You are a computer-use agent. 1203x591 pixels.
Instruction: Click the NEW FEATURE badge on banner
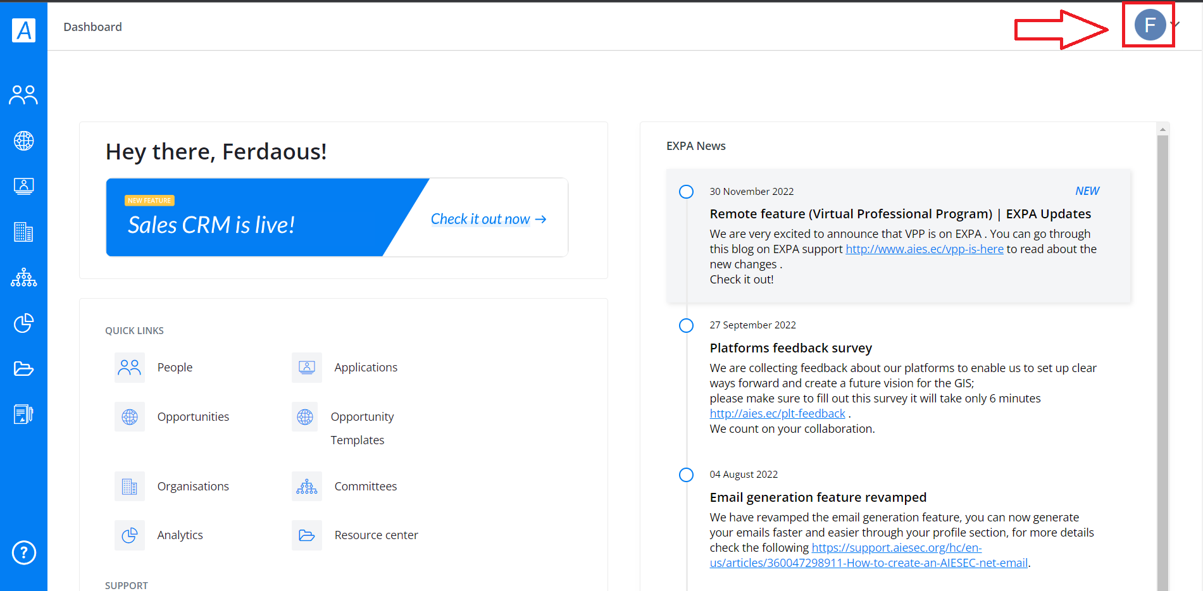point(149,201)
